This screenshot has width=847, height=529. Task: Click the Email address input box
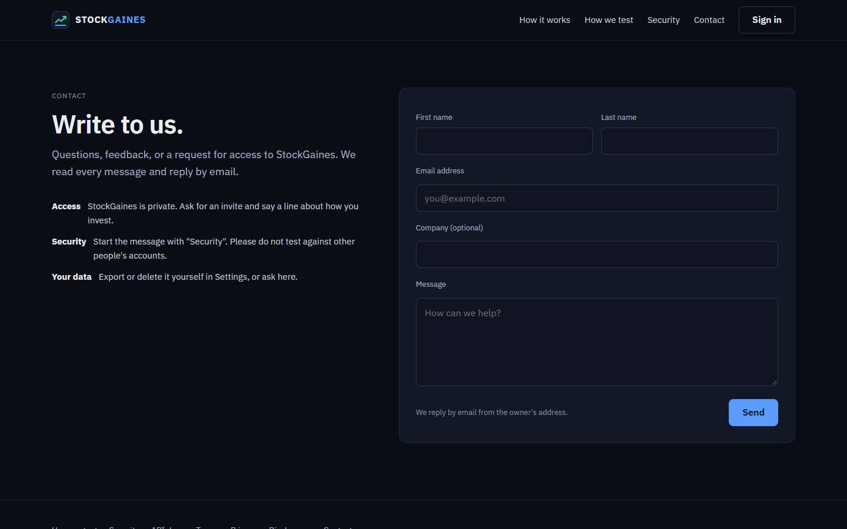[x=597, y=198]
